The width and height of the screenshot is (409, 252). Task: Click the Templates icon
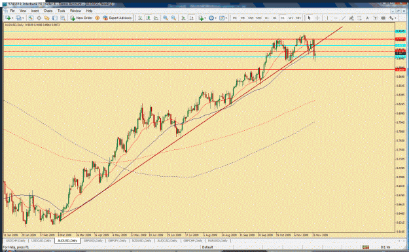tap(222, 18)
